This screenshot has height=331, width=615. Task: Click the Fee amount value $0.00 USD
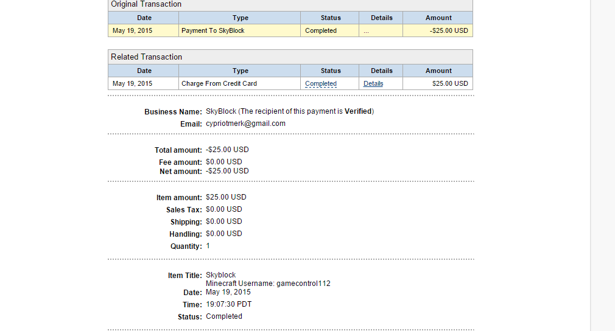(223, 162)
